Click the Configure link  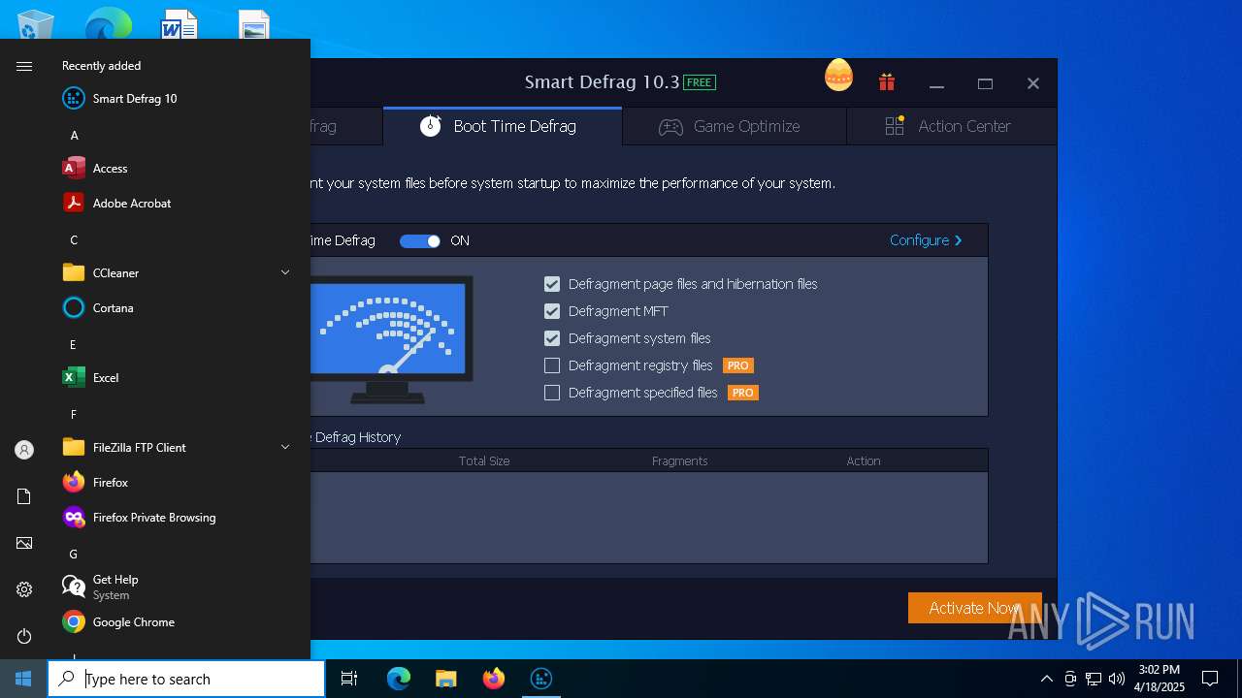926,240
